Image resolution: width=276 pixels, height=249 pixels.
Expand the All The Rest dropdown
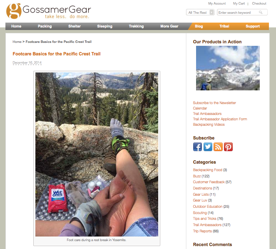click(x=200, y=12)
